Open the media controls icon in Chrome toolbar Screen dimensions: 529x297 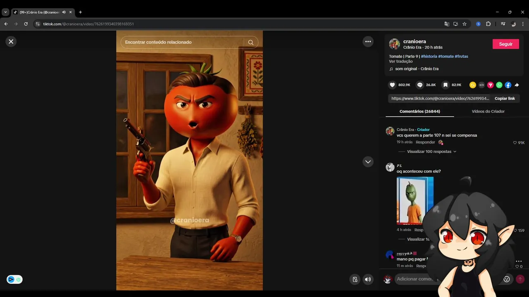tap(503, 24)
